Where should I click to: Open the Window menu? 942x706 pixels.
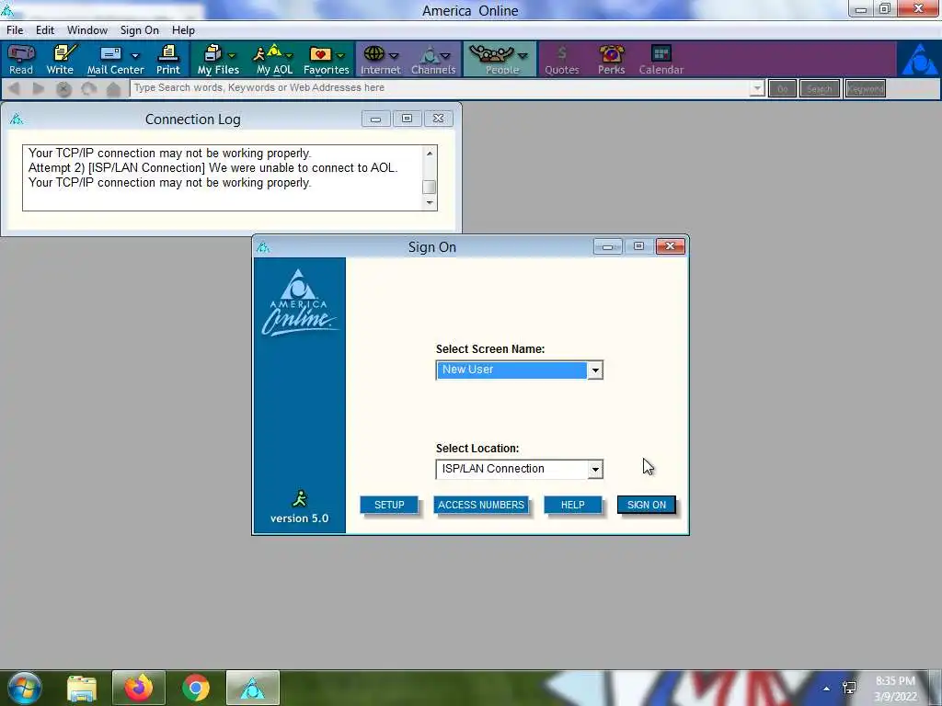(x=87, y=30)
